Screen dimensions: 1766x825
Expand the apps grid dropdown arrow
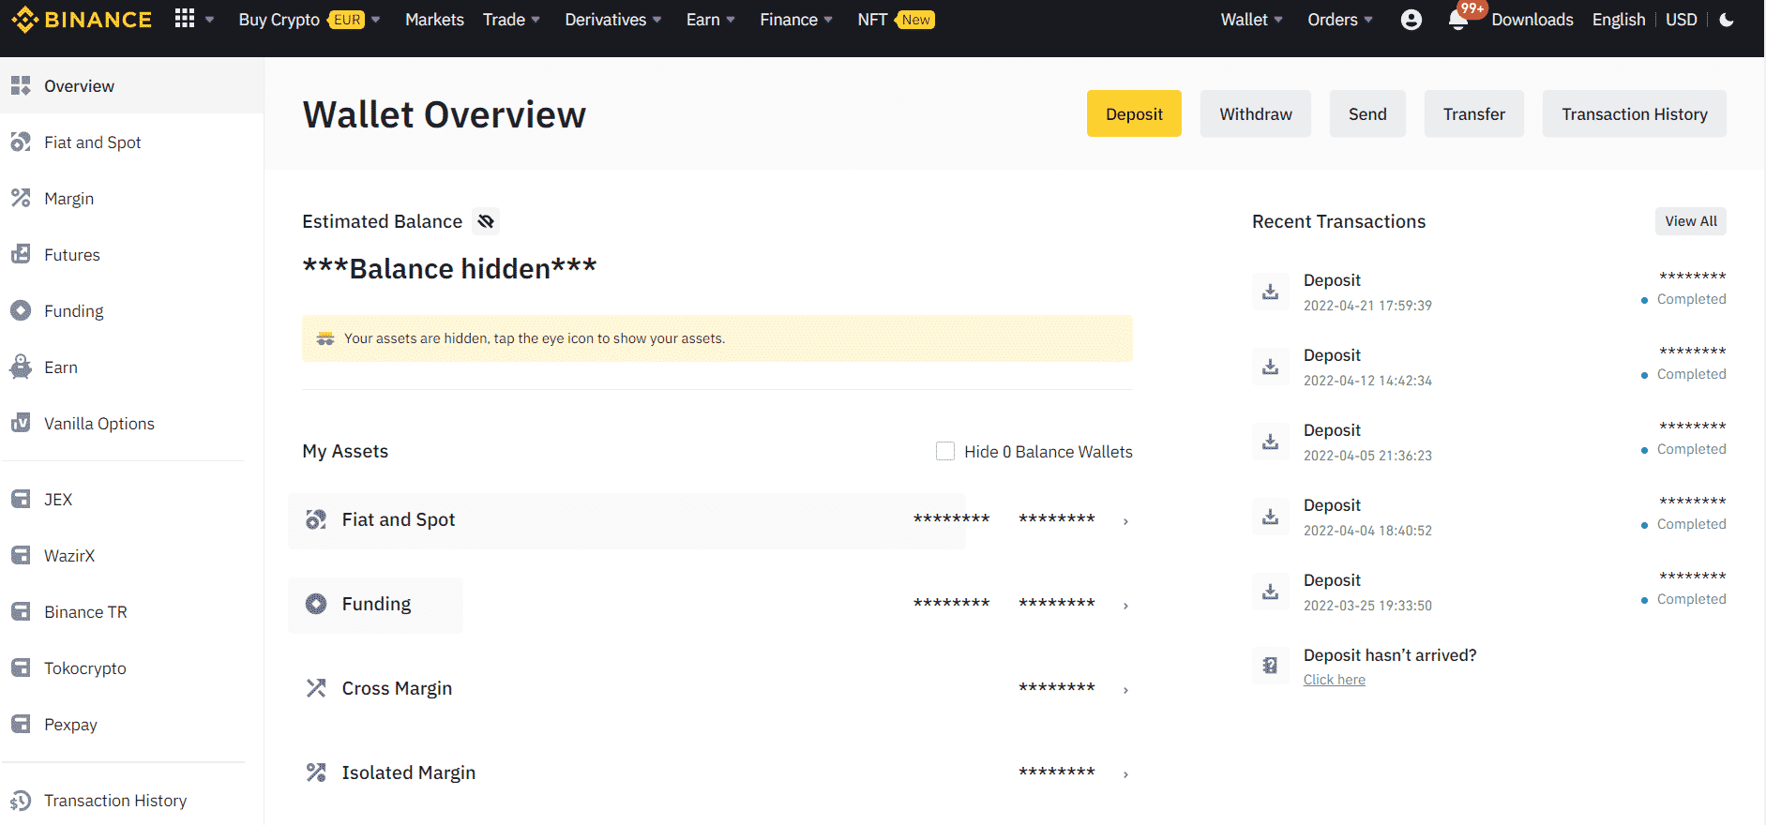click(x=210, y=20)
